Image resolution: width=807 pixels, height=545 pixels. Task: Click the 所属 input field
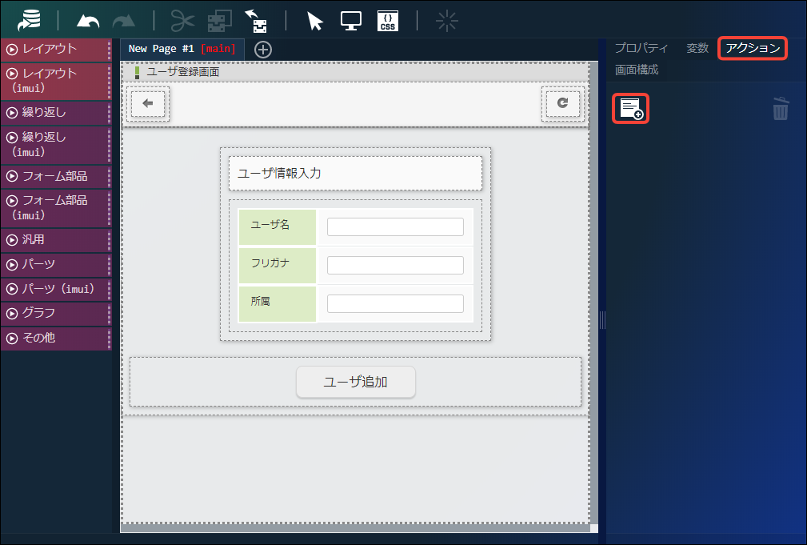(395, 303)
